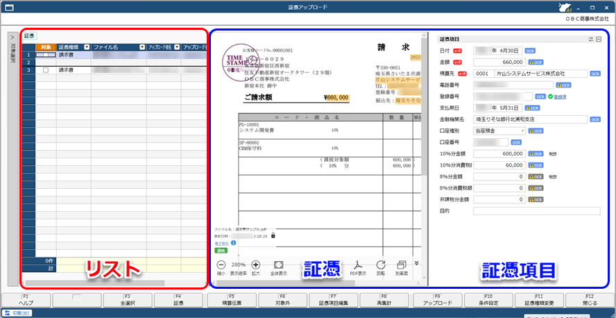
Task: Click the OCR warning badge for 支払期日
Action: coord(532,108)
